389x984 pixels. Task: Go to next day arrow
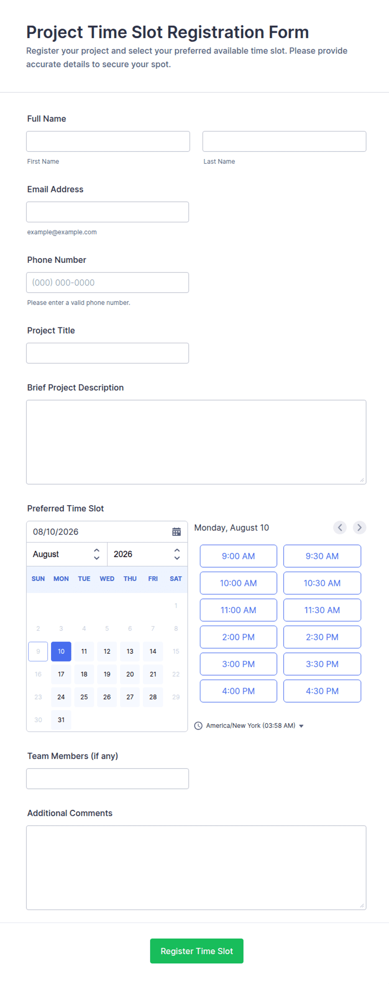click(x=359, y=527)
